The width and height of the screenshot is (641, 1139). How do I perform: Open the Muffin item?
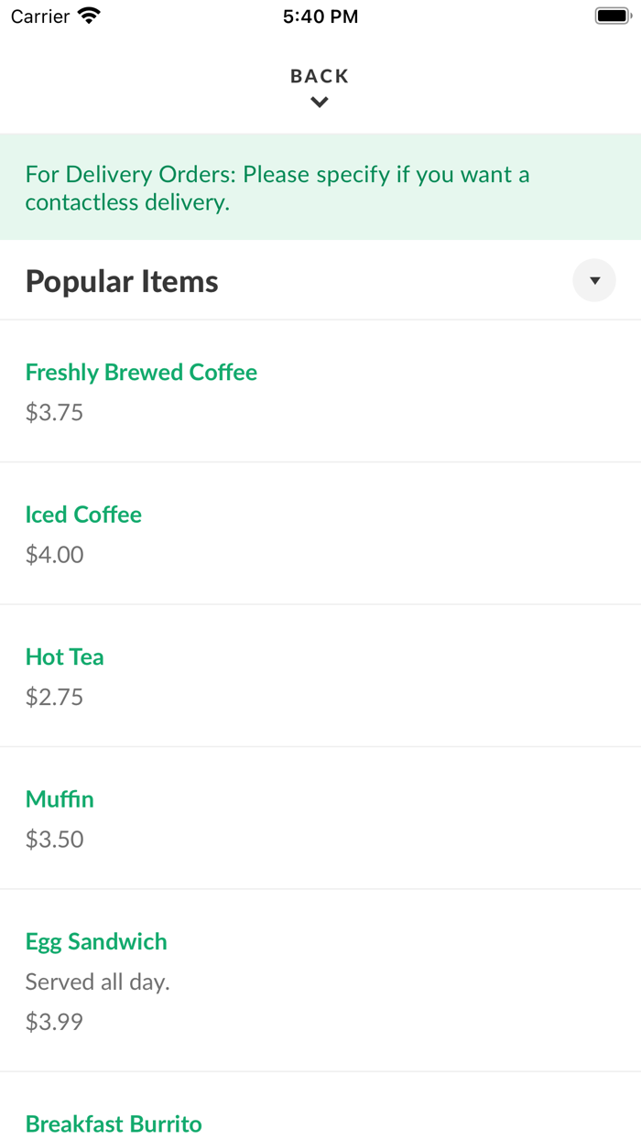[x=60, y=799]
